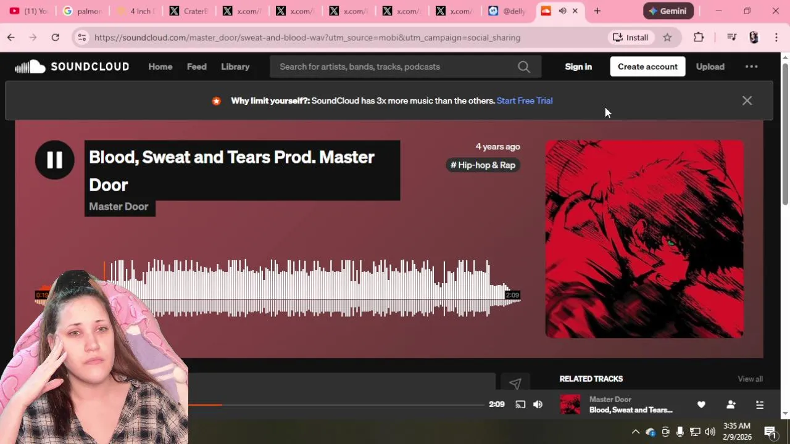Open the notification center icon
Viewport: 790px width, 444px height.
click(x=771, y=432)
